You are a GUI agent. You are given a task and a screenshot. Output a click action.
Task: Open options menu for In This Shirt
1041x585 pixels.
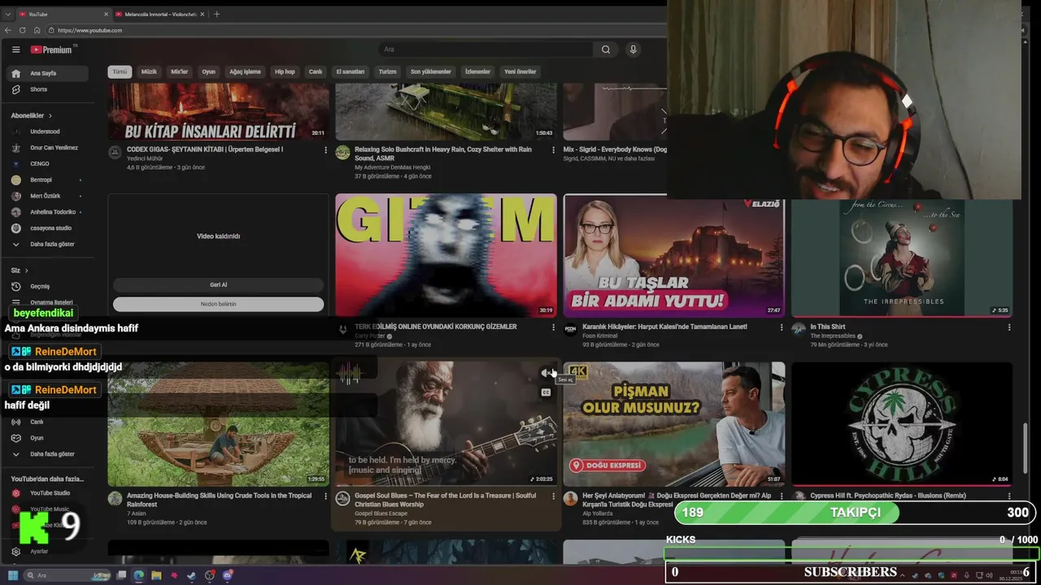click(x=1008, y=327)
